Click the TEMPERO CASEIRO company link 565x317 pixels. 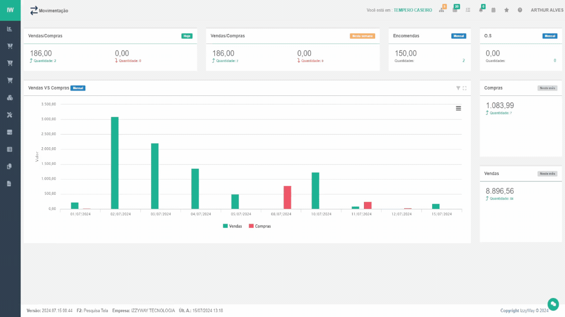(412, 10)
